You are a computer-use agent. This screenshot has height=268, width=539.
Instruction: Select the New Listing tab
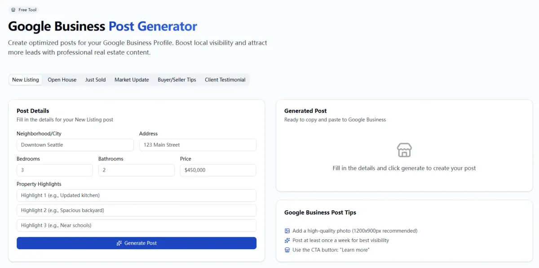click(x=26, y=80)
